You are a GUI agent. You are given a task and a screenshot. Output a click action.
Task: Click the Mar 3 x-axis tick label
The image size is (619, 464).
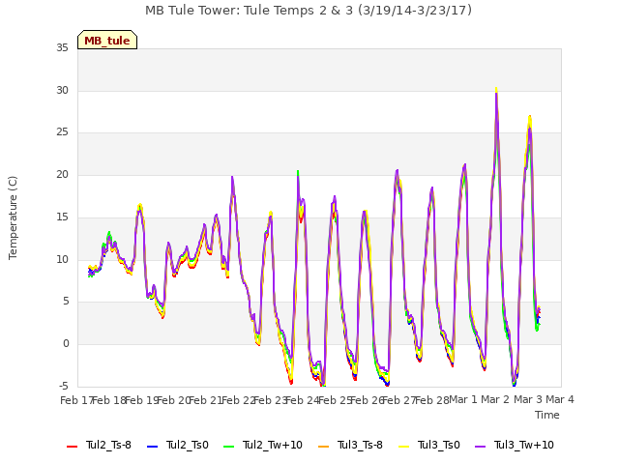[528, 400]
